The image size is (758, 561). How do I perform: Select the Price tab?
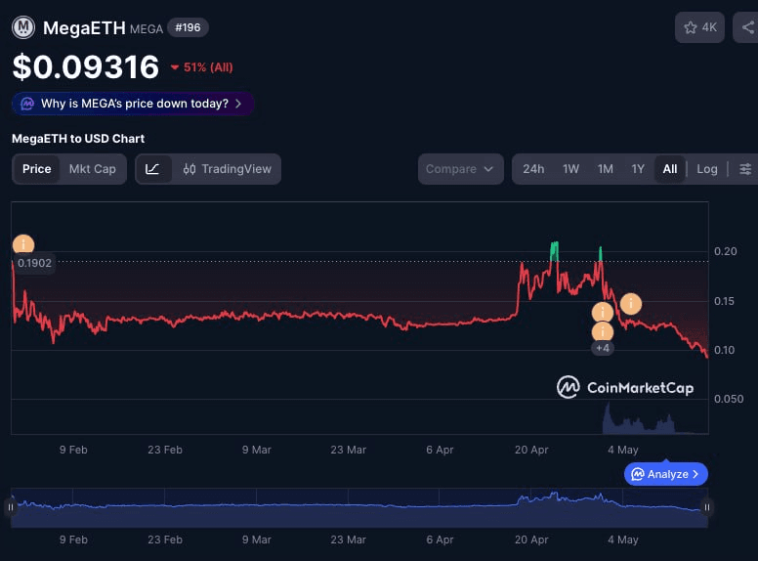(x=36, y=169)
